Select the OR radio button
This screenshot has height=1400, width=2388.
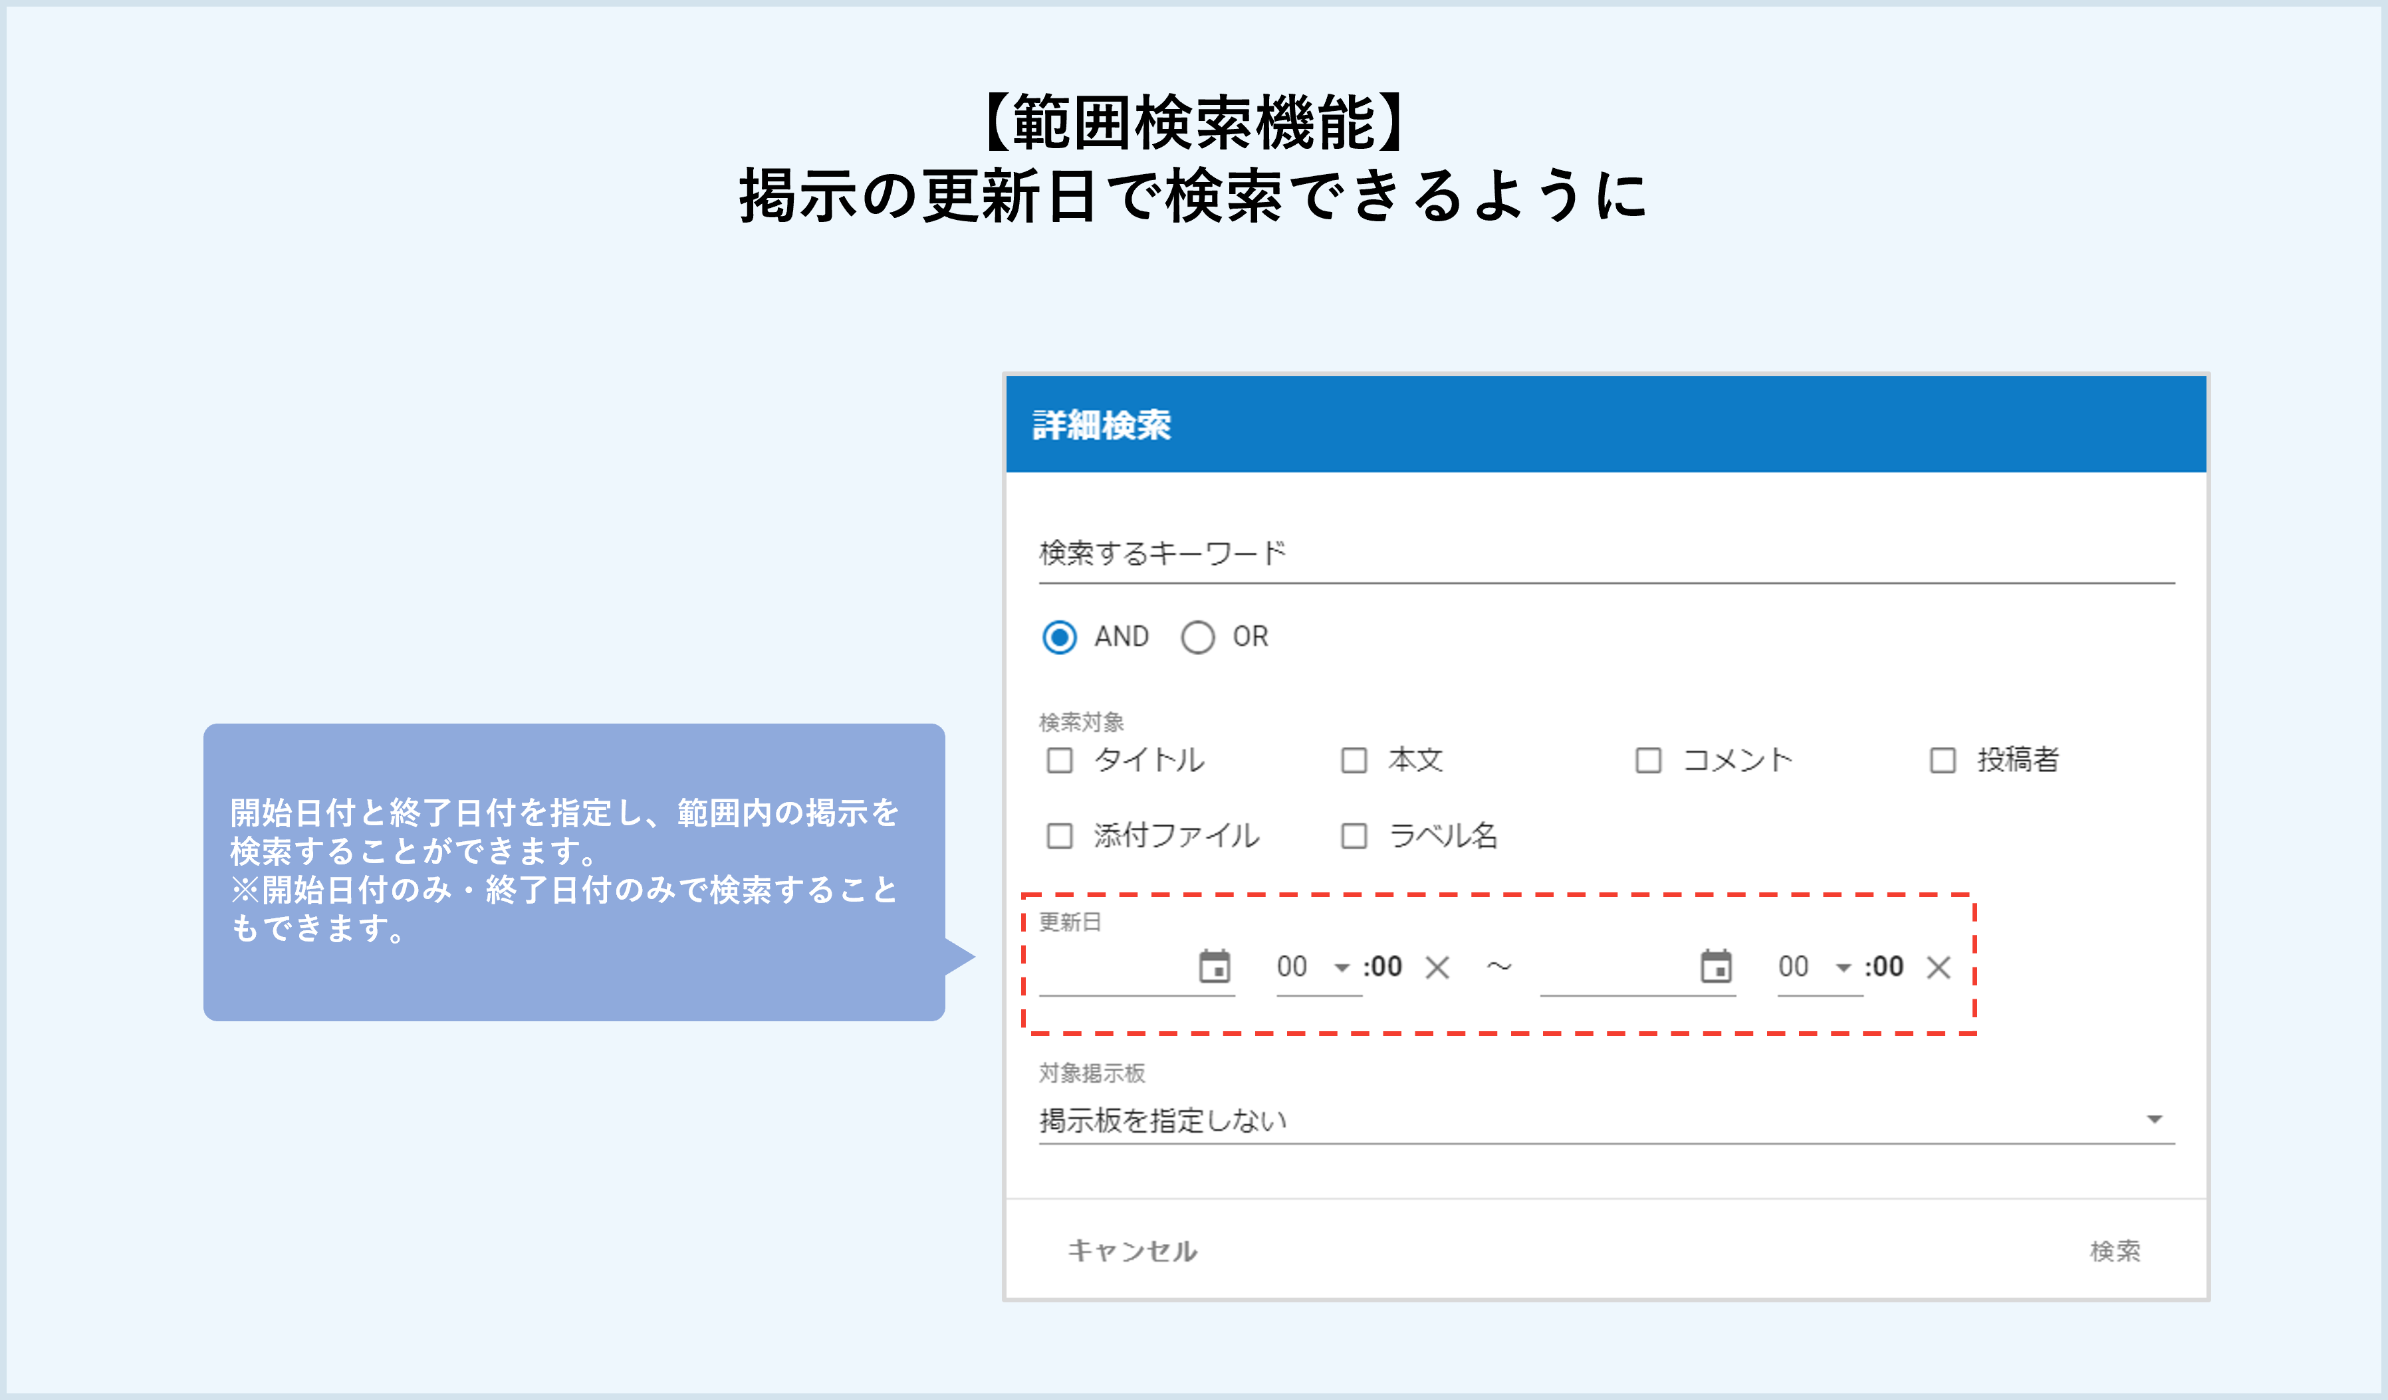[x=1201, y=635]
